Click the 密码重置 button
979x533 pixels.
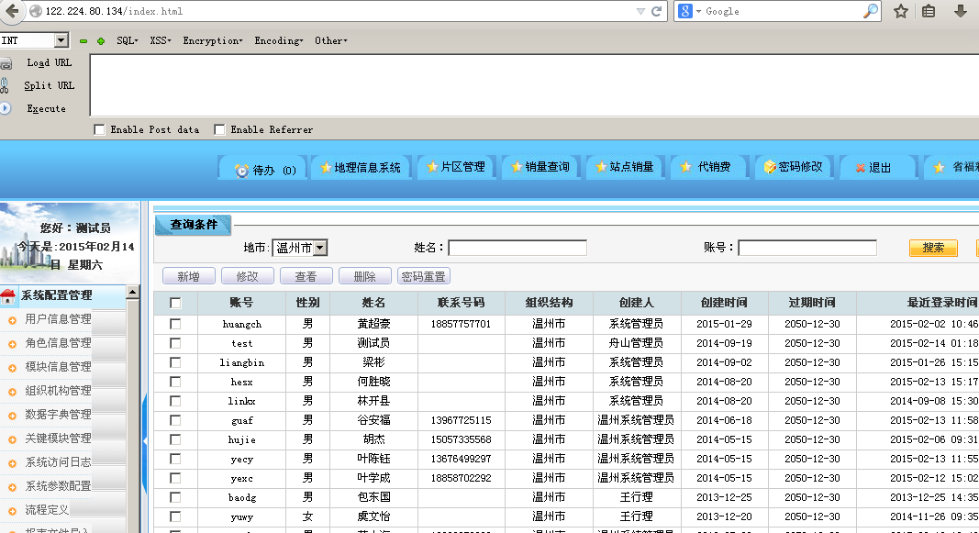(x=423, y=276)
